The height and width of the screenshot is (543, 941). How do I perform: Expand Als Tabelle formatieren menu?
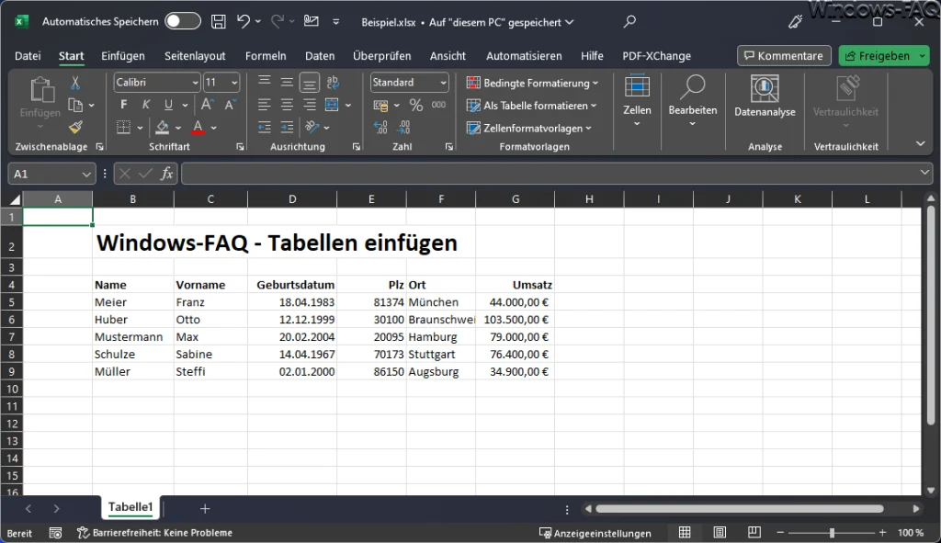click(532, 106)
